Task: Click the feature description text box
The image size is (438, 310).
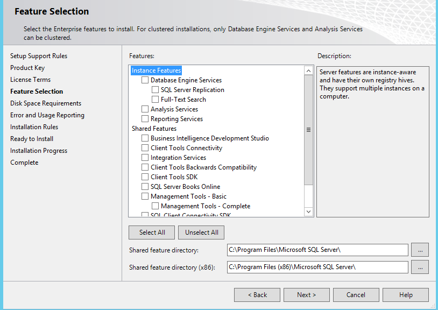Action: [x=373, y=142]
